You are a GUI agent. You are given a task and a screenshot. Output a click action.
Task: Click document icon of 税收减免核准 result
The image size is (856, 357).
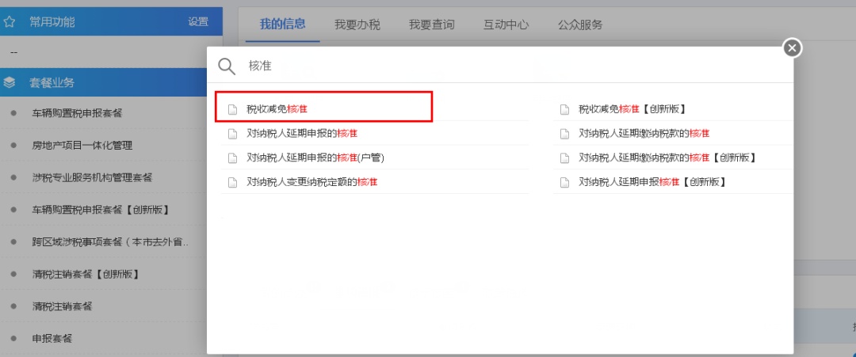[232, 109]
